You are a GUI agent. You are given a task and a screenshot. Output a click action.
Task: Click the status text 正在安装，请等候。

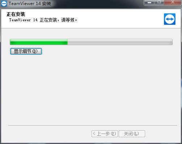coord(58,20)
